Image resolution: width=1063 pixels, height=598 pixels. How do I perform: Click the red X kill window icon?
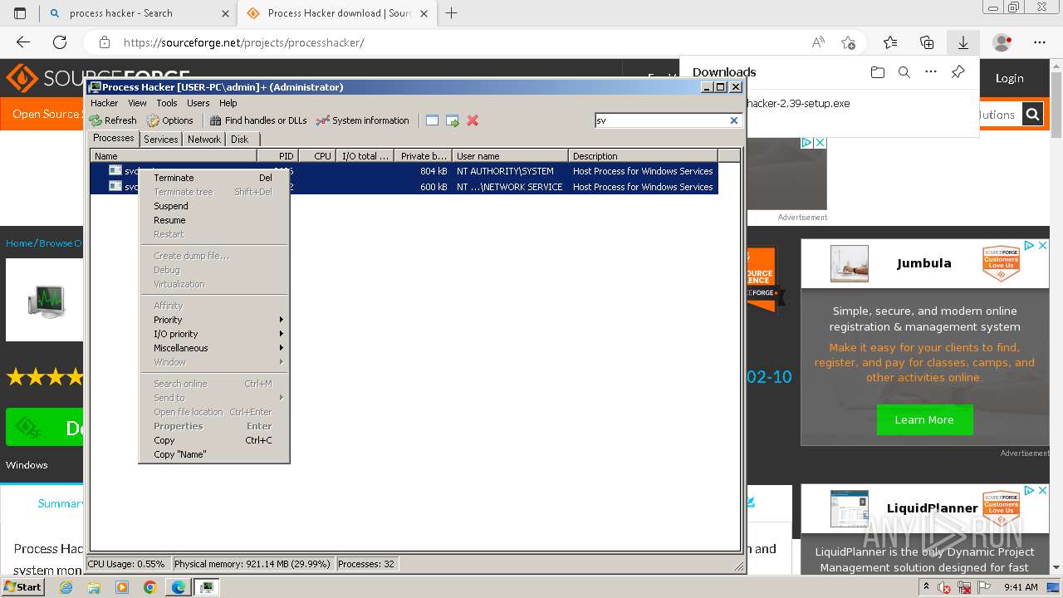coord(473,120)
